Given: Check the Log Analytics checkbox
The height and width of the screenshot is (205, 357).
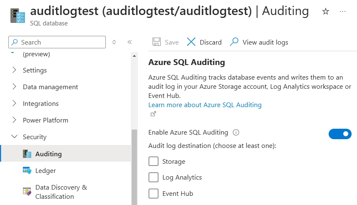Looking at the screenshot, I should click(154, 177).
